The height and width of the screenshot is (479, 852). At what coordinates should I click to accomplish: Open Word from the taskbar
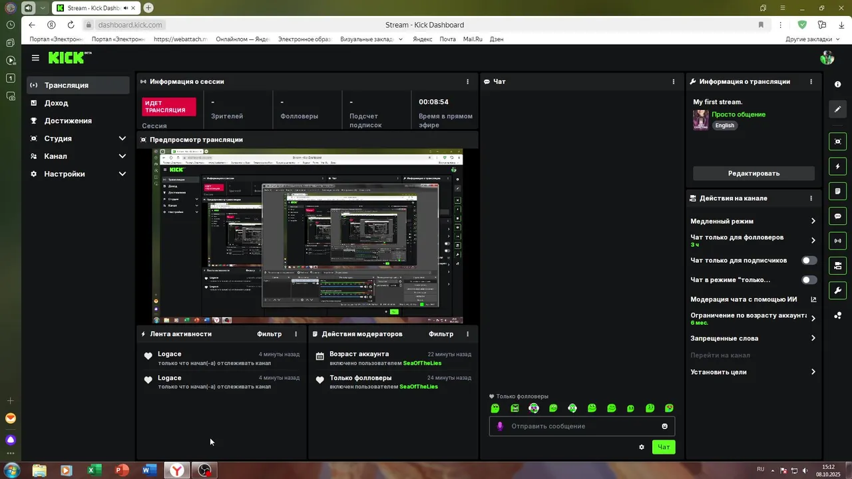pos(148,470)
